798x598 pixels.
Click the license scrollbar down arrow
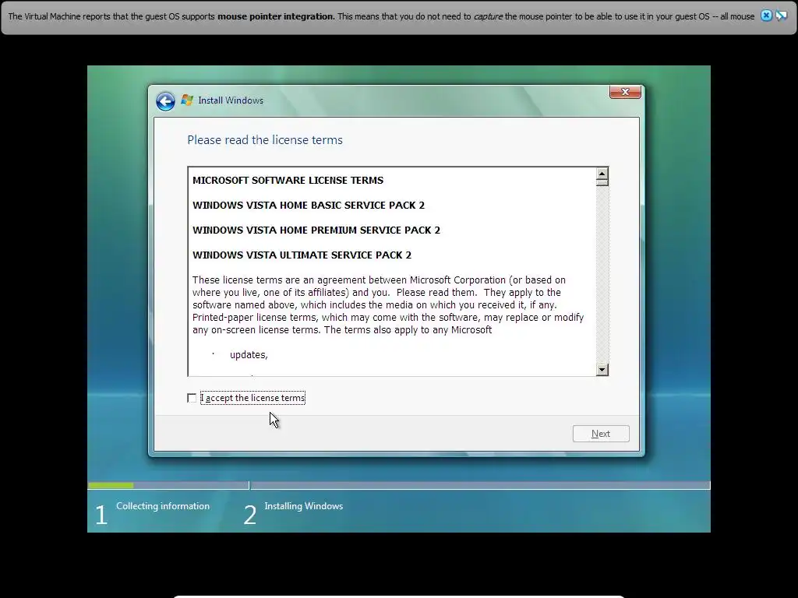pos(602,370)
